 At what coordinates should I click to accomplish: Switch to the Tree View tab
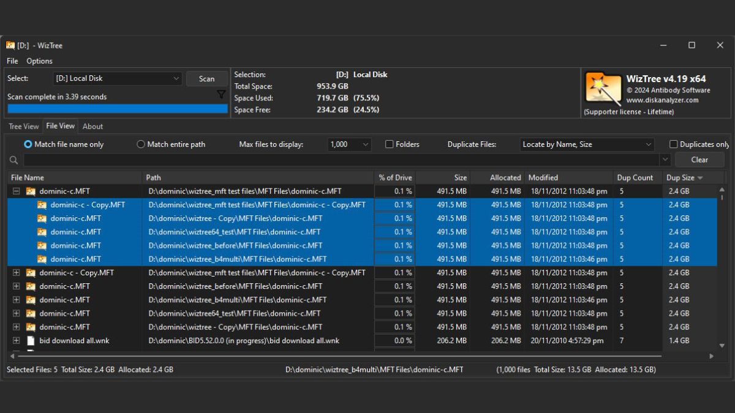pos(24,127)
